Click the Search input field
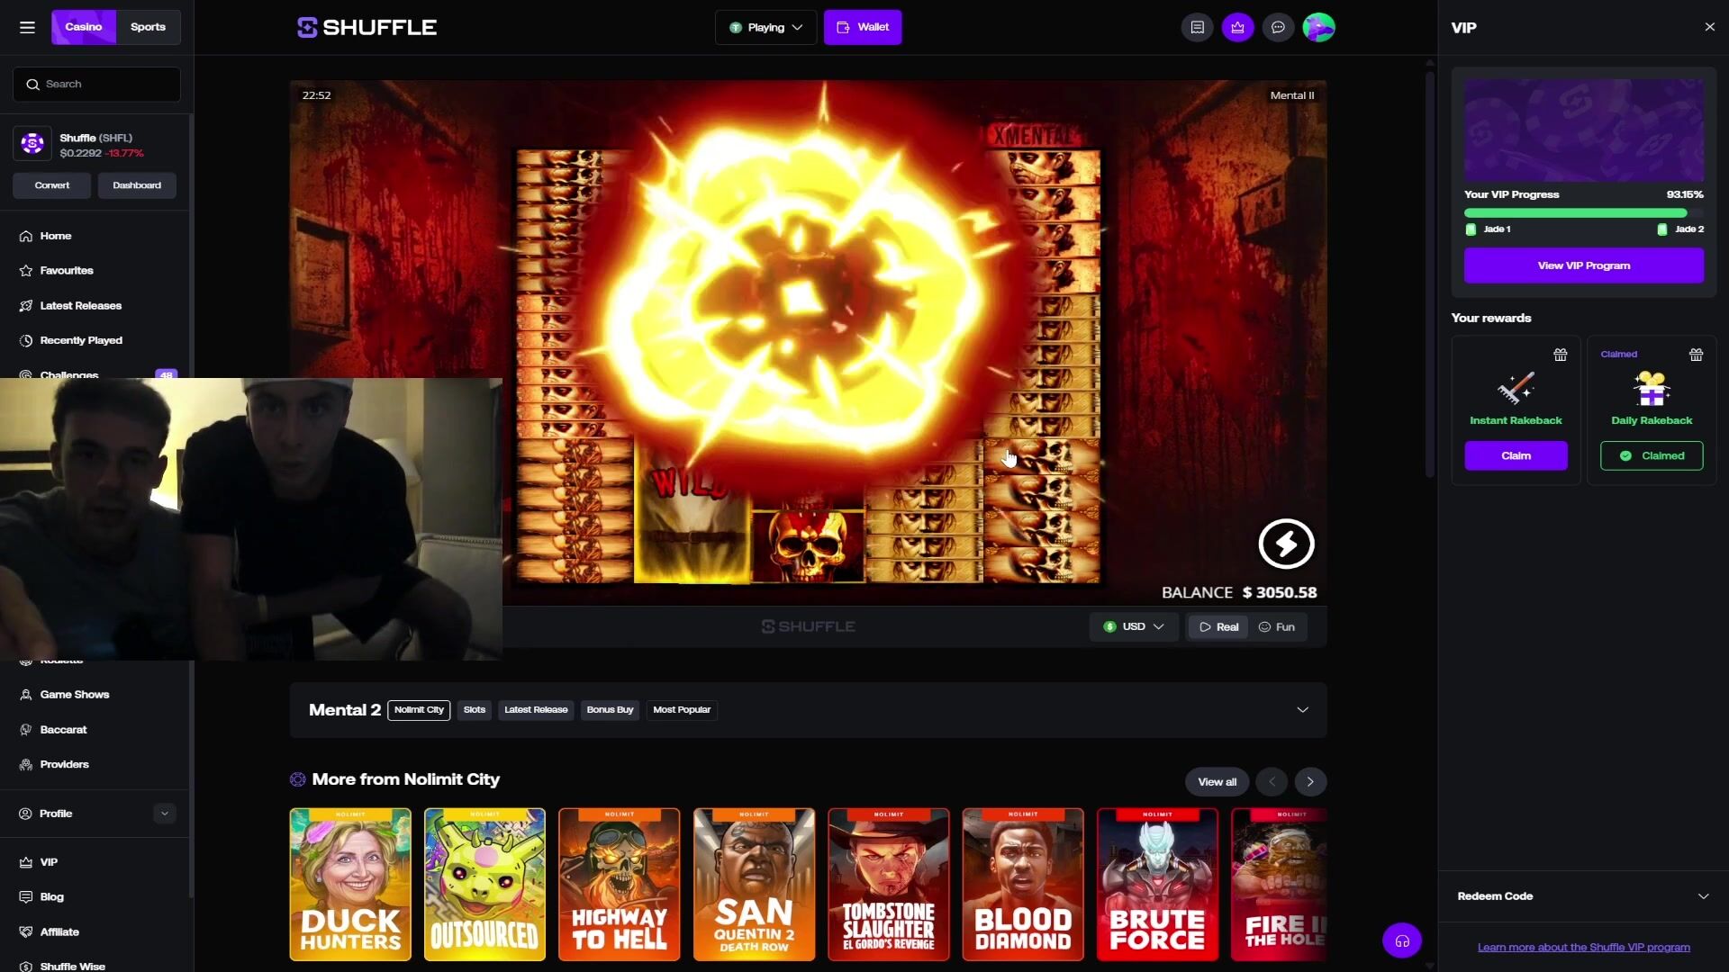This screenshot has height=972, width=1729. pyautogui.click(x=96, y=84)
